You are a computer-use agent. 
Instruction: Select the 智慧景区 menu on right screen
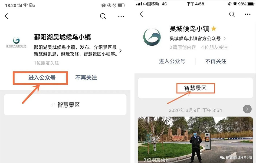[195, 88]
